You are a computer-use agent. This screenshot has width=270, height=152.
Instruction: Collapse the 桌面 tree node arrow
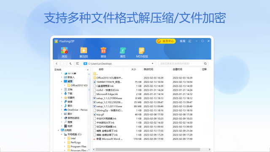point(62,81)
